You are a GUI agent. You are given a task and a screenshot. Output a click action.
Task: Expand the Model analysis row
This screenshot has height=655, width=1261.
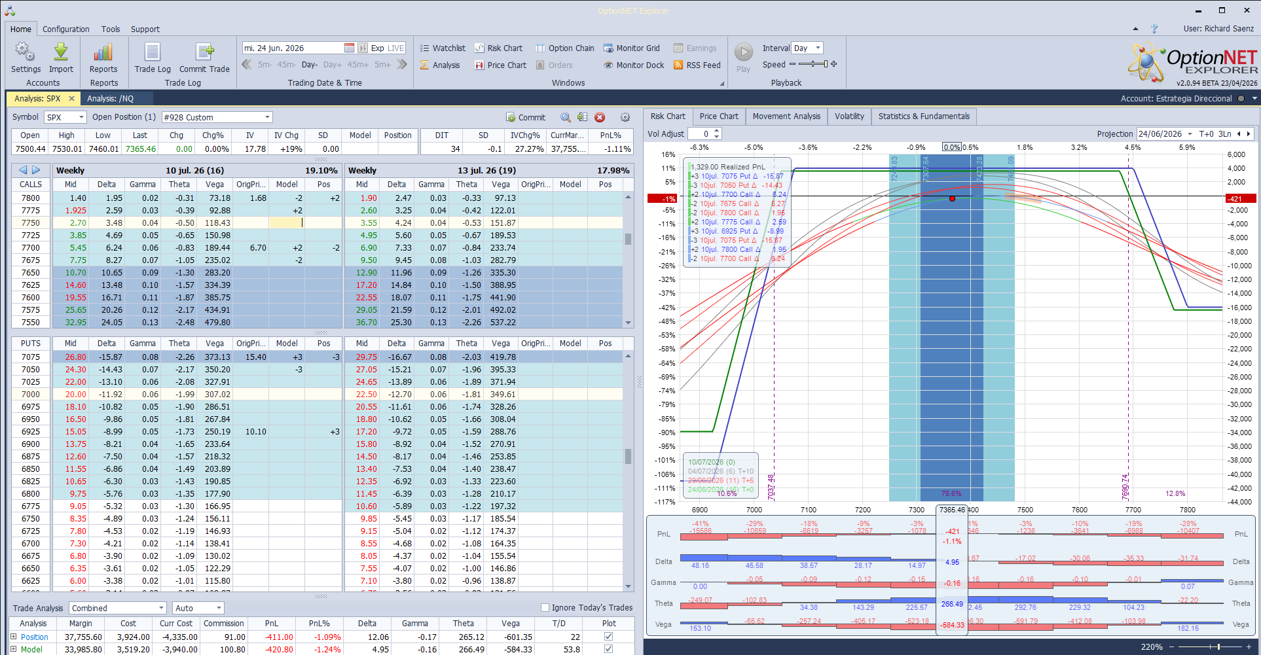[13, 649]
